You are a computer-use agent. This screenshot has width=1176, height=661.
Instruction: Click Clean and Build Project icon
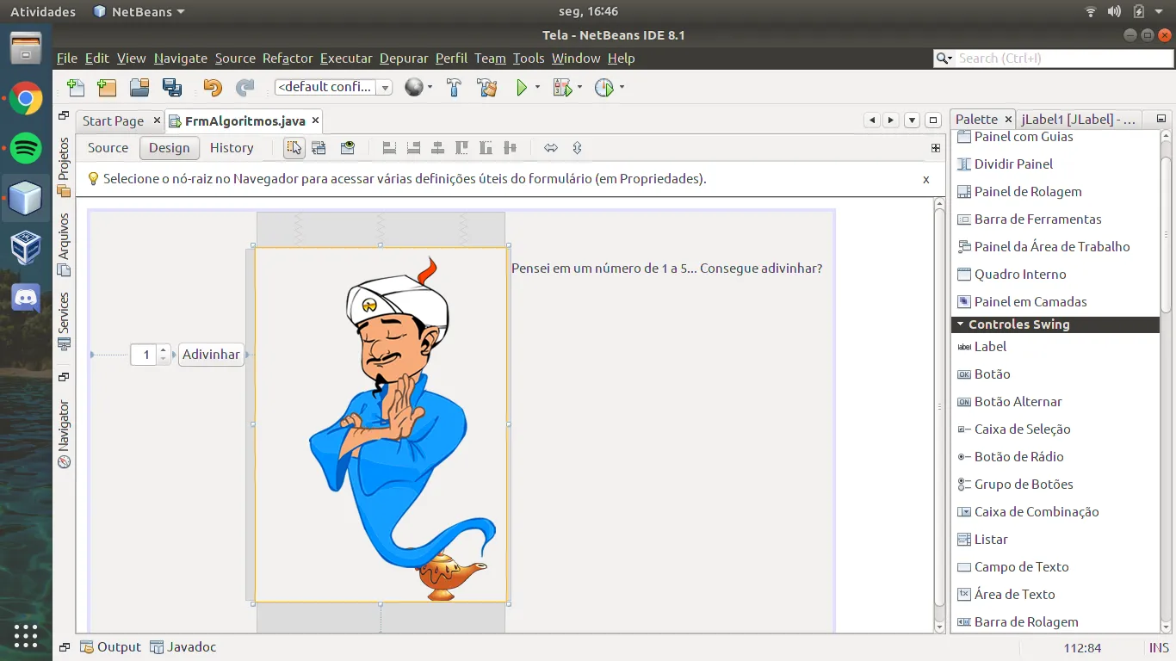click(486, 87)
